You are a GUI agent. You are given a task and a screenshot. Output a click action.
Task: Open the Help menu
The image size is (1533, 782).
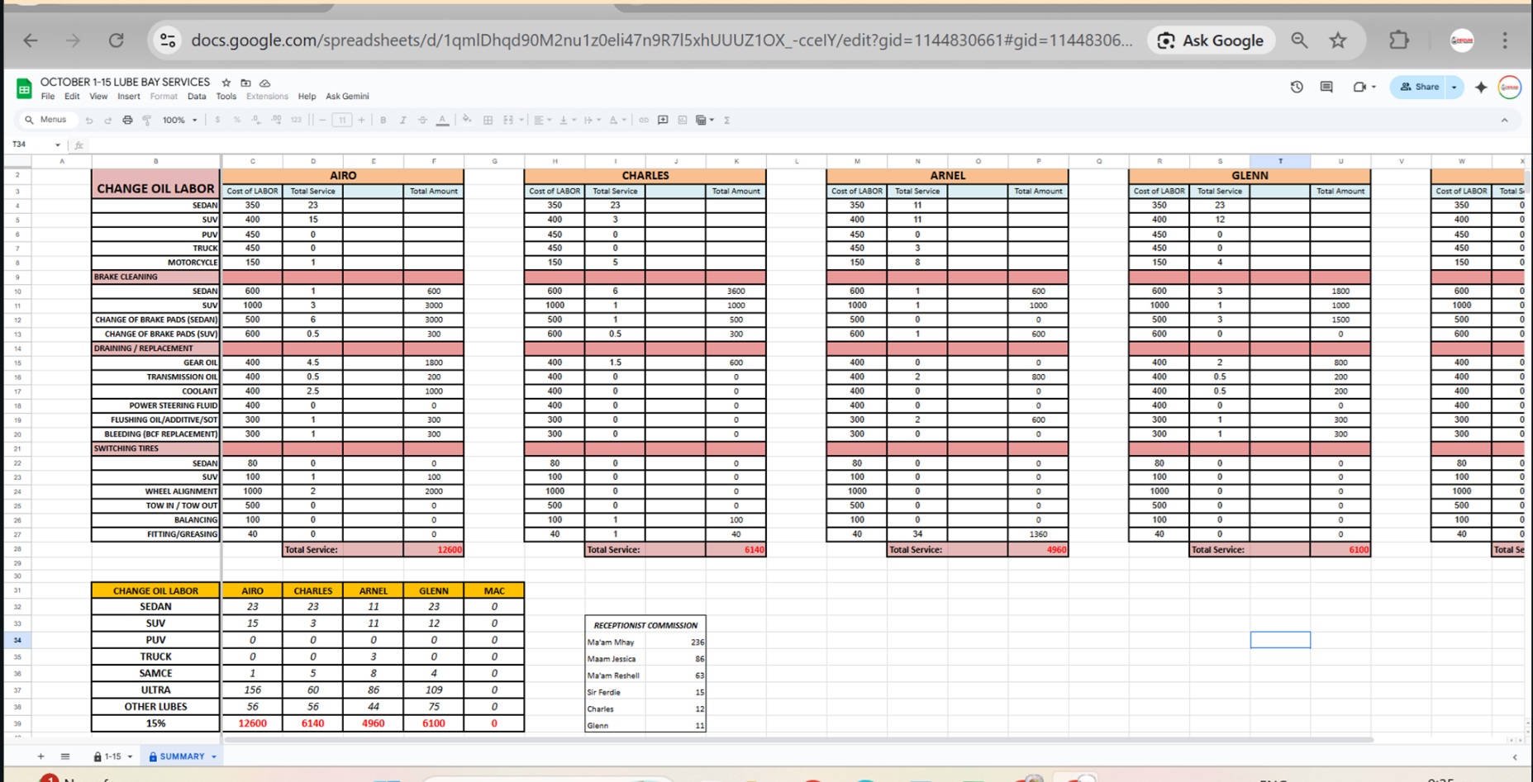pyautogui.click(x=307, y=97)
